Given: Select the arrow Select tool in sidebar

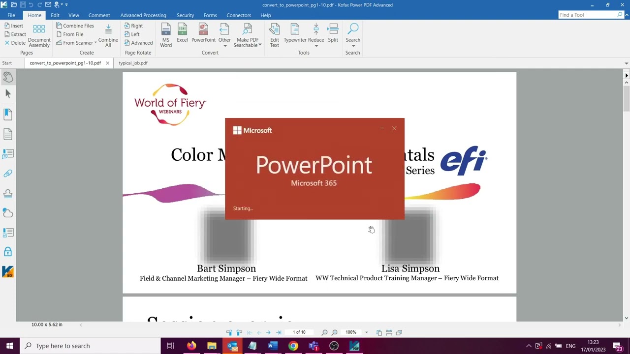Looking at the screenshot, I should [x=8, y=94].
